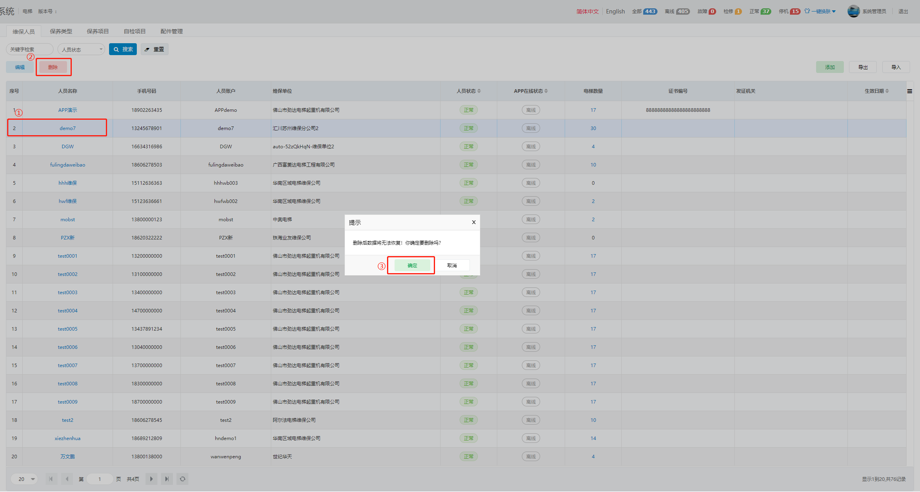Click the English language link
920x492 pixels.
tap(615, 11)
